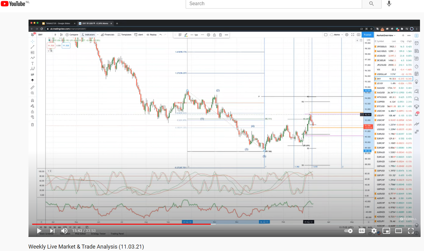
Task: Take a chart snapshot camera icon
Action: pyautogui.click(x=358, y=35)
